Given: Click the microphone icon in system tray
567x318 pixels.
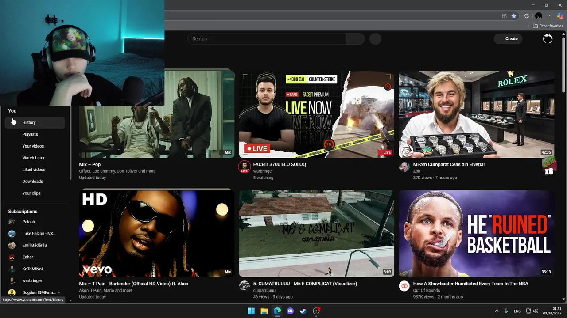Looking at the screenshot, I should (x=506, y=311).
